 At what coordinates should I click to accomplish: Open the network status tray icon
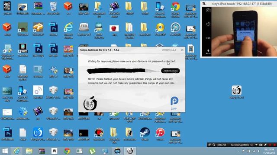[x=254, y=151]
